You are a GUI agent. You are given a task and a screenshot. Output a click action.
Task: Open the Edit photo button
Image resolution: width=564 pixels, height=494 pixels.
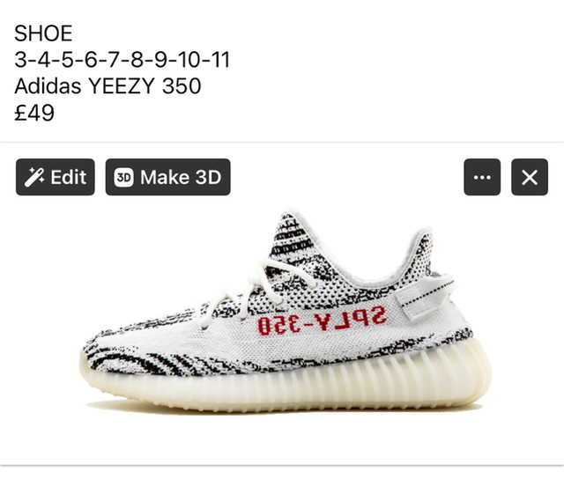[56, 177]
